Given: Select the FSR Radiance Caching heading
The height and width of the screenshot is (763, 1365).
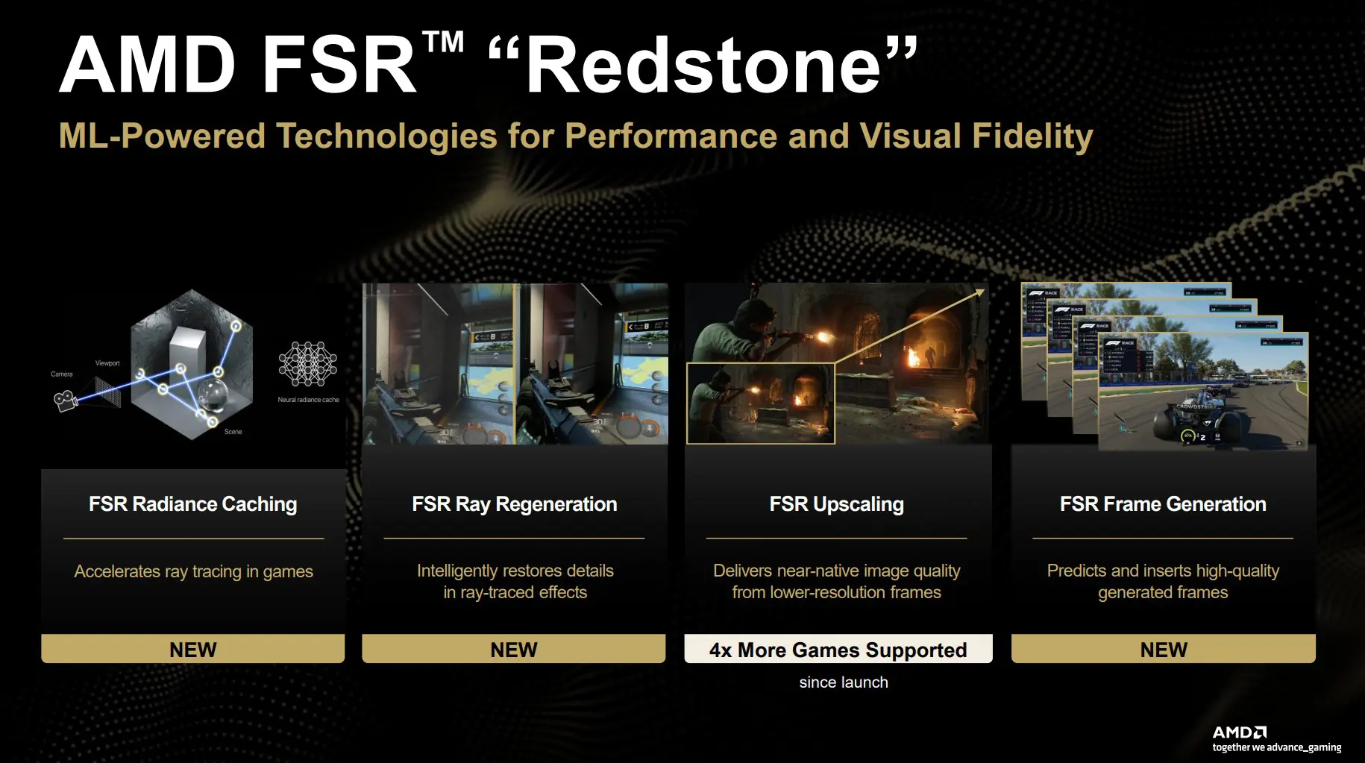Looking at the screenshot, I should tap(193, 504).
